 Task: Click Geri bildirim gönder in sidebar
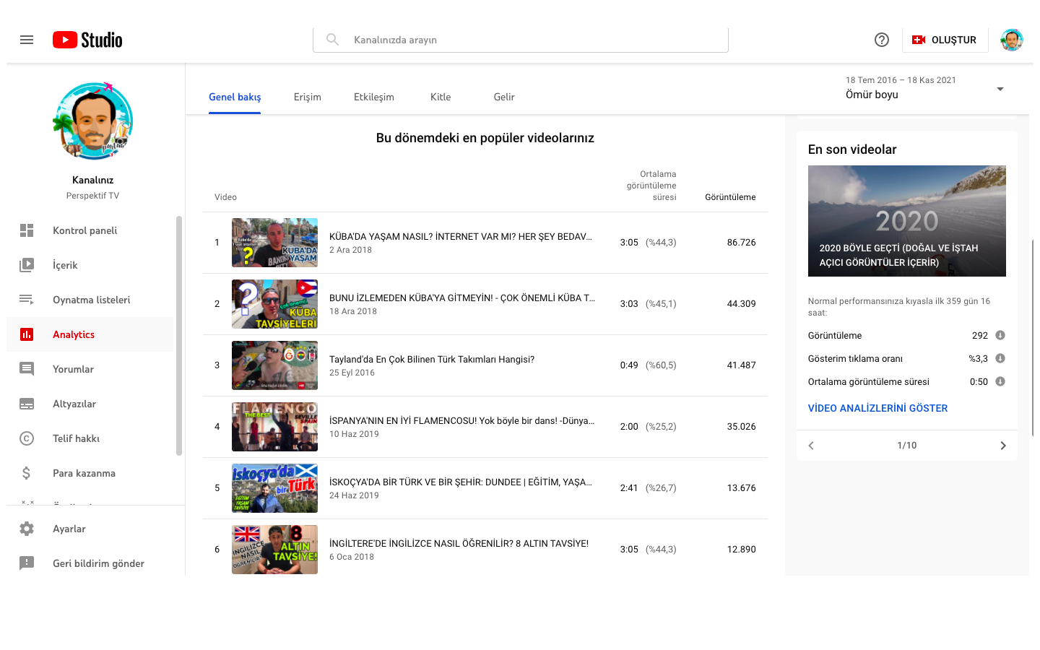click(95, 563)
